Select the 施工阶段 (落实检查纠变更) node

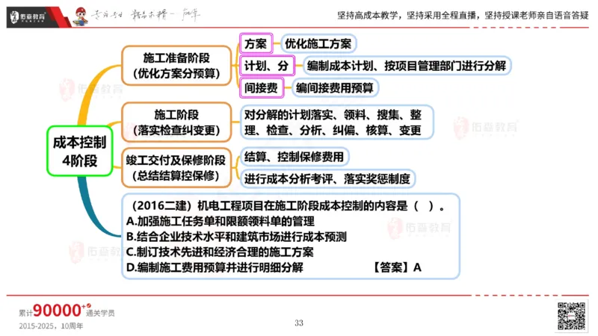point(176,122)
